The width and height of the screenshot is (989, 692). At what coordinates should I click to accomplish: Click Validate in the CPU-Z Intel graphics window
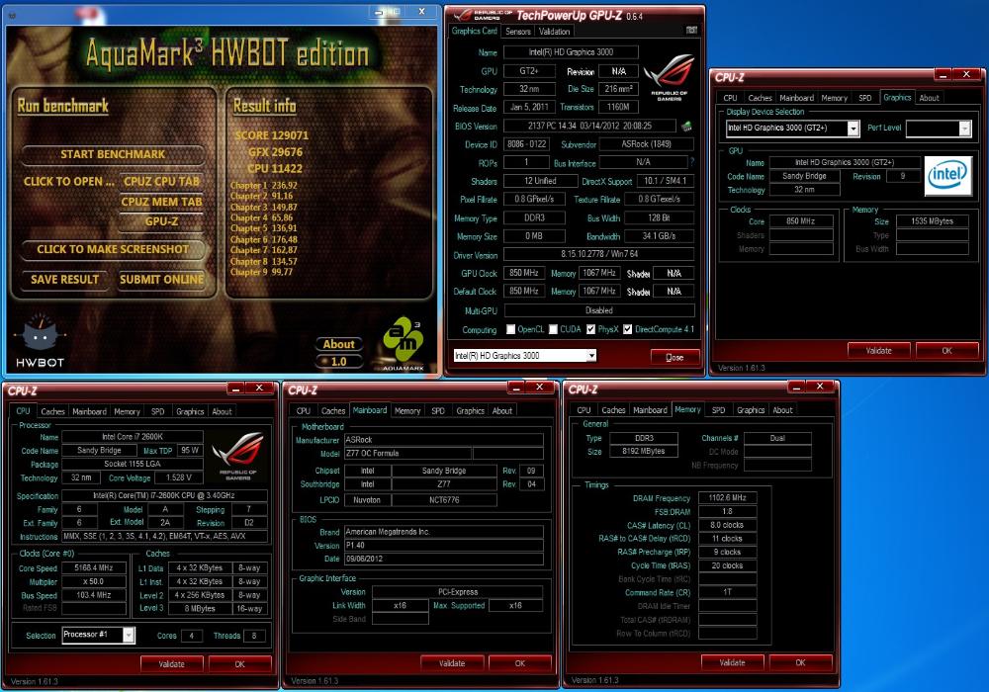(878, 350)
